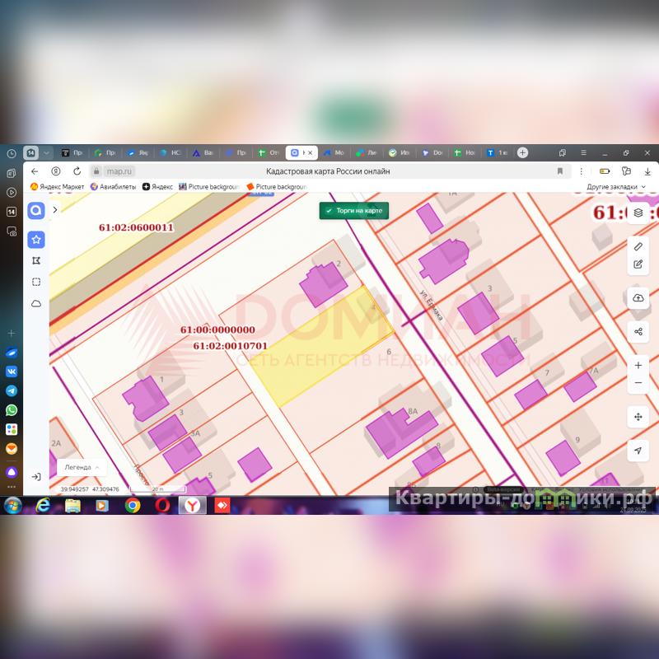Expand the Легенда panel
Image resolution: width=659 pixels, height=659 pixels.
82,467
